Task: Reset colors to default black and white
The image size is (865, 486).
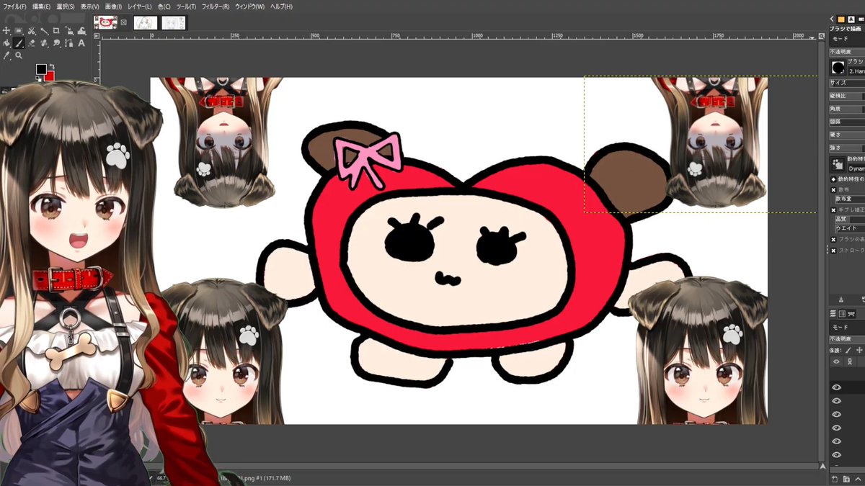Action: tap(38, 79)
